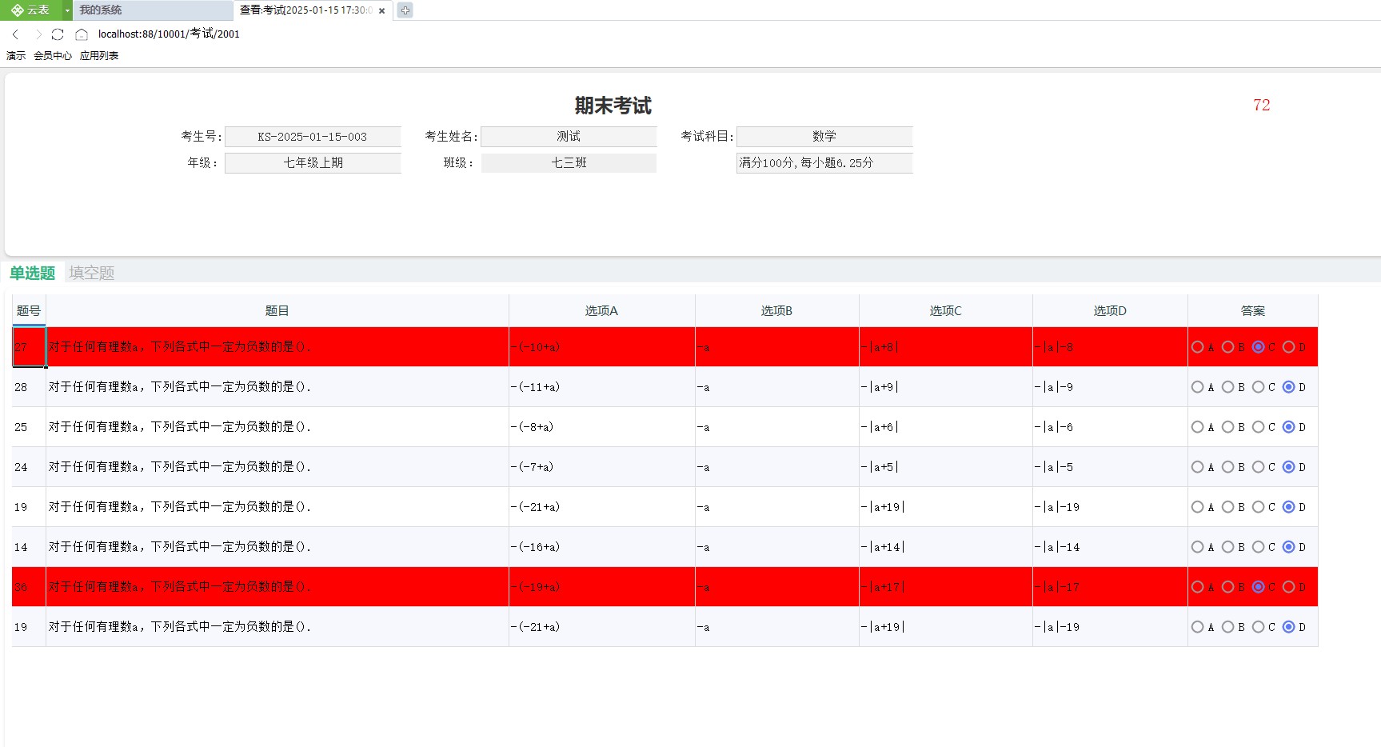Click option C cell -|a+8|
The image size is (1381, 747).
pos(946,347)
